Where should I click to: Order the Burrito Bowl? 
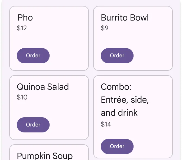pyautogui.click(x=117, y=56)
